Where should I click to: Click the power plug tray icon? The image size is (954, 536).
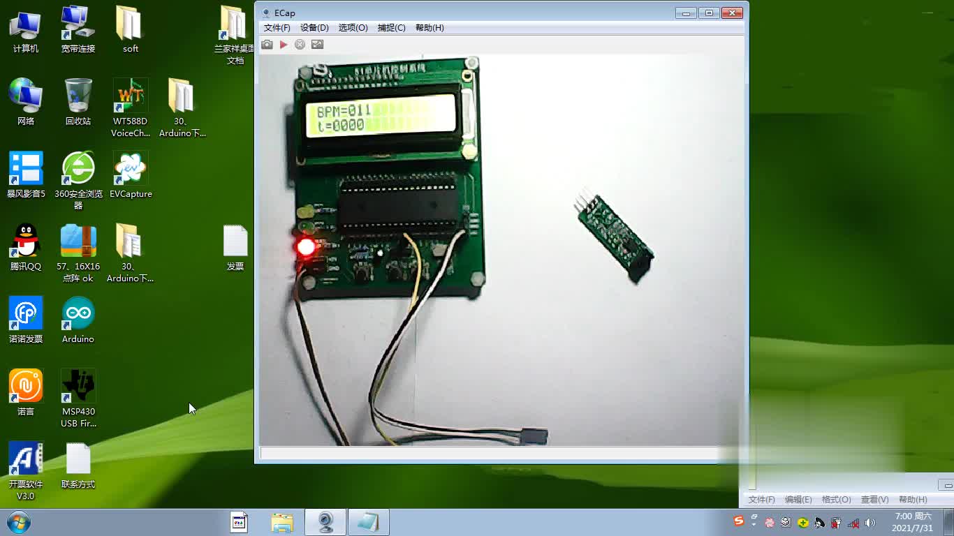tap(837, 522)
